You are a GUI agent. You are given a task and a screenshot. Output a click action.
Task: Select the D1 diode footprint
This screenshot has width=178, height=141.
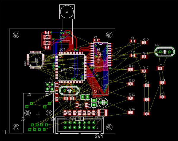click(102, 113)
